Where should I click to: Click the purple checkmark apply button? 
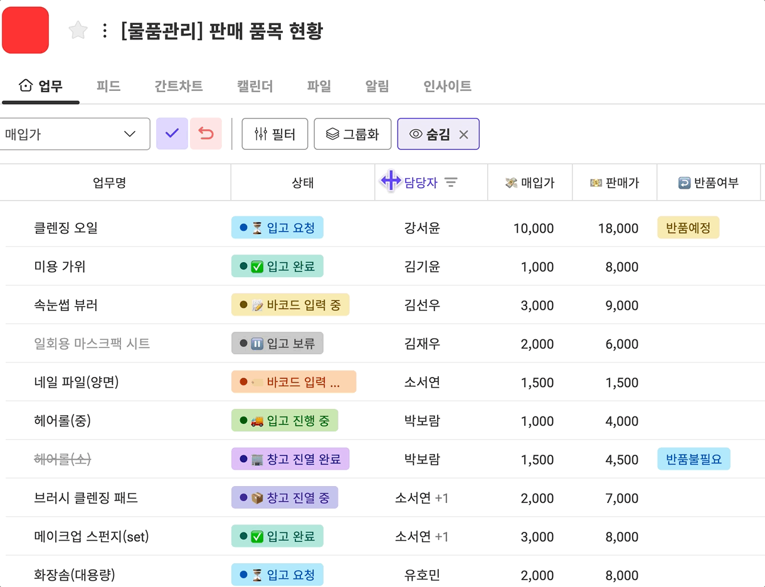172,134
